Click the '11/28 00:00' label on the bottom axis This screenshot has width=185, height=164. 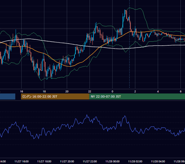pos(112,161)
